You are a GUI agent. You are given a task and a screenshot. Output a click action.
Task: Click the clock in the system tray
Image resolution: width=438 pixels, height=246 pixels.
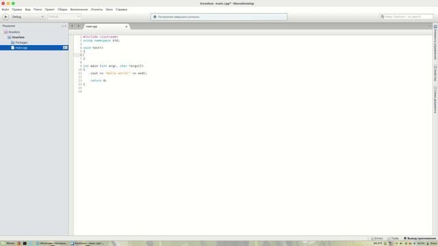pos(421,243)
